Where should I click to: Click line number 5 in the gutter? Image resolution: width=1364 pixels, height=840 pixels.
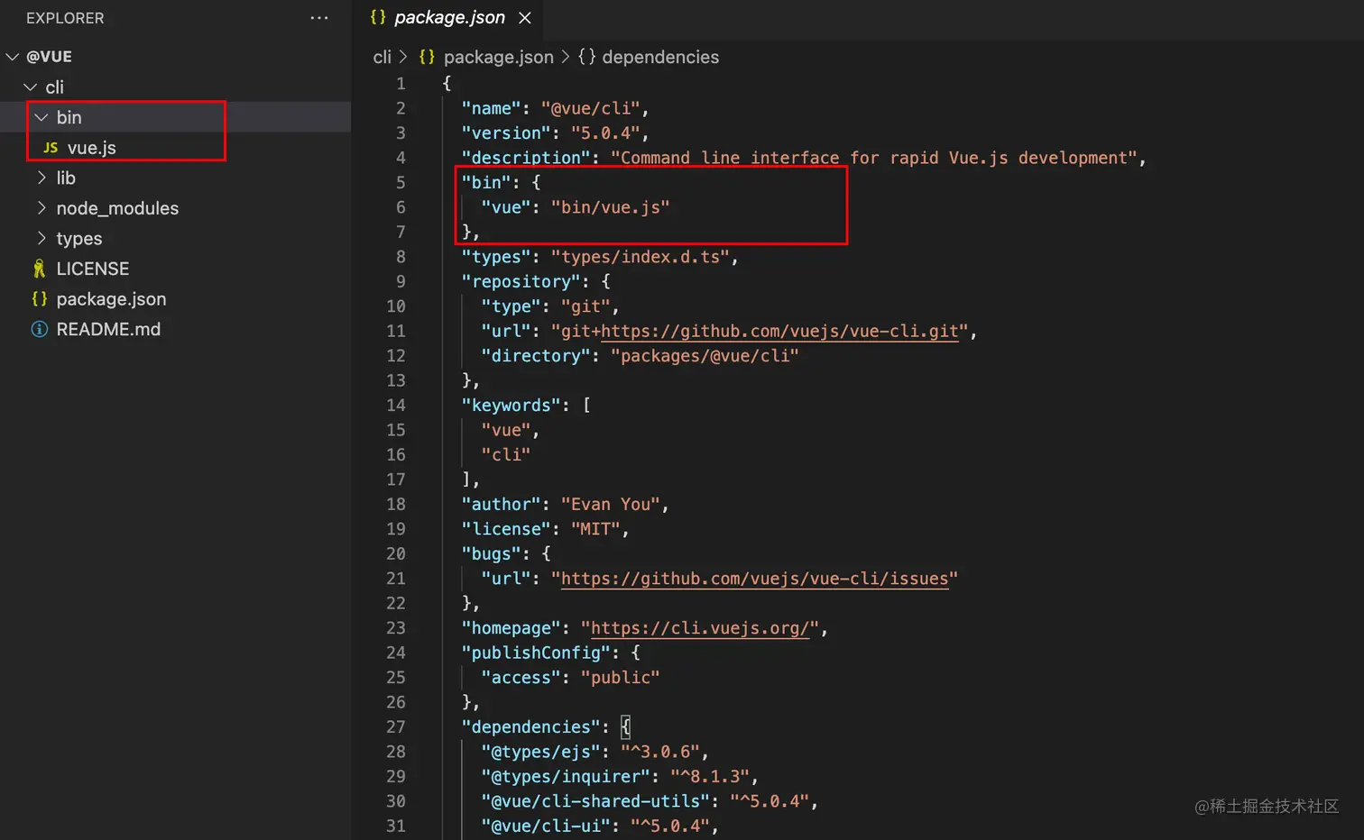[401, 183]
